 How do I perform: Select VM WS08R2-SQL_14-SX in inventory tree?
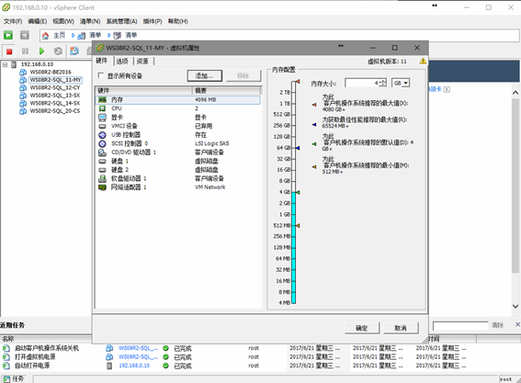tap(55, 103)
